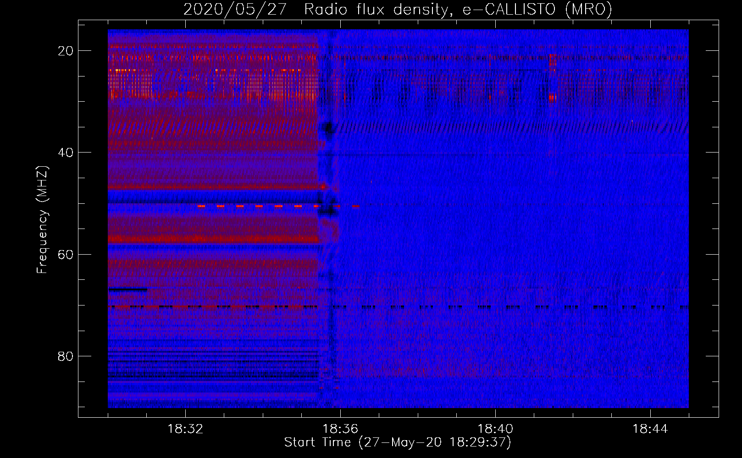
Task: Click the time tick label '18:44'
Action: 650,429
